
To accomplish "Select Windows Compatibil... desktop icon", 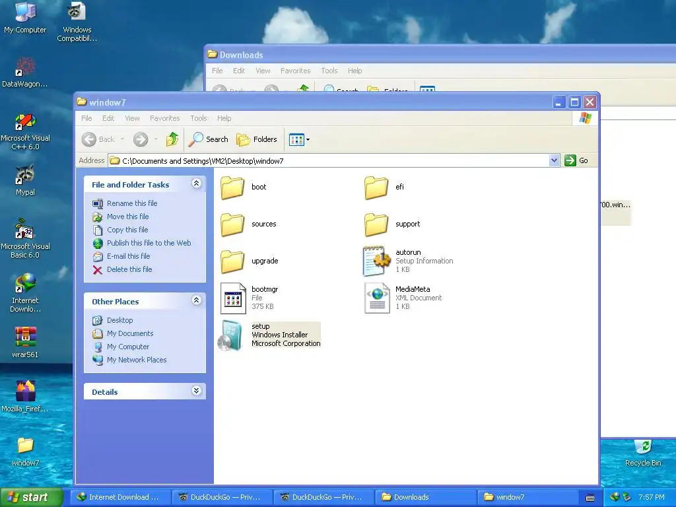I will pyautogui.click(x=77, y=22).
